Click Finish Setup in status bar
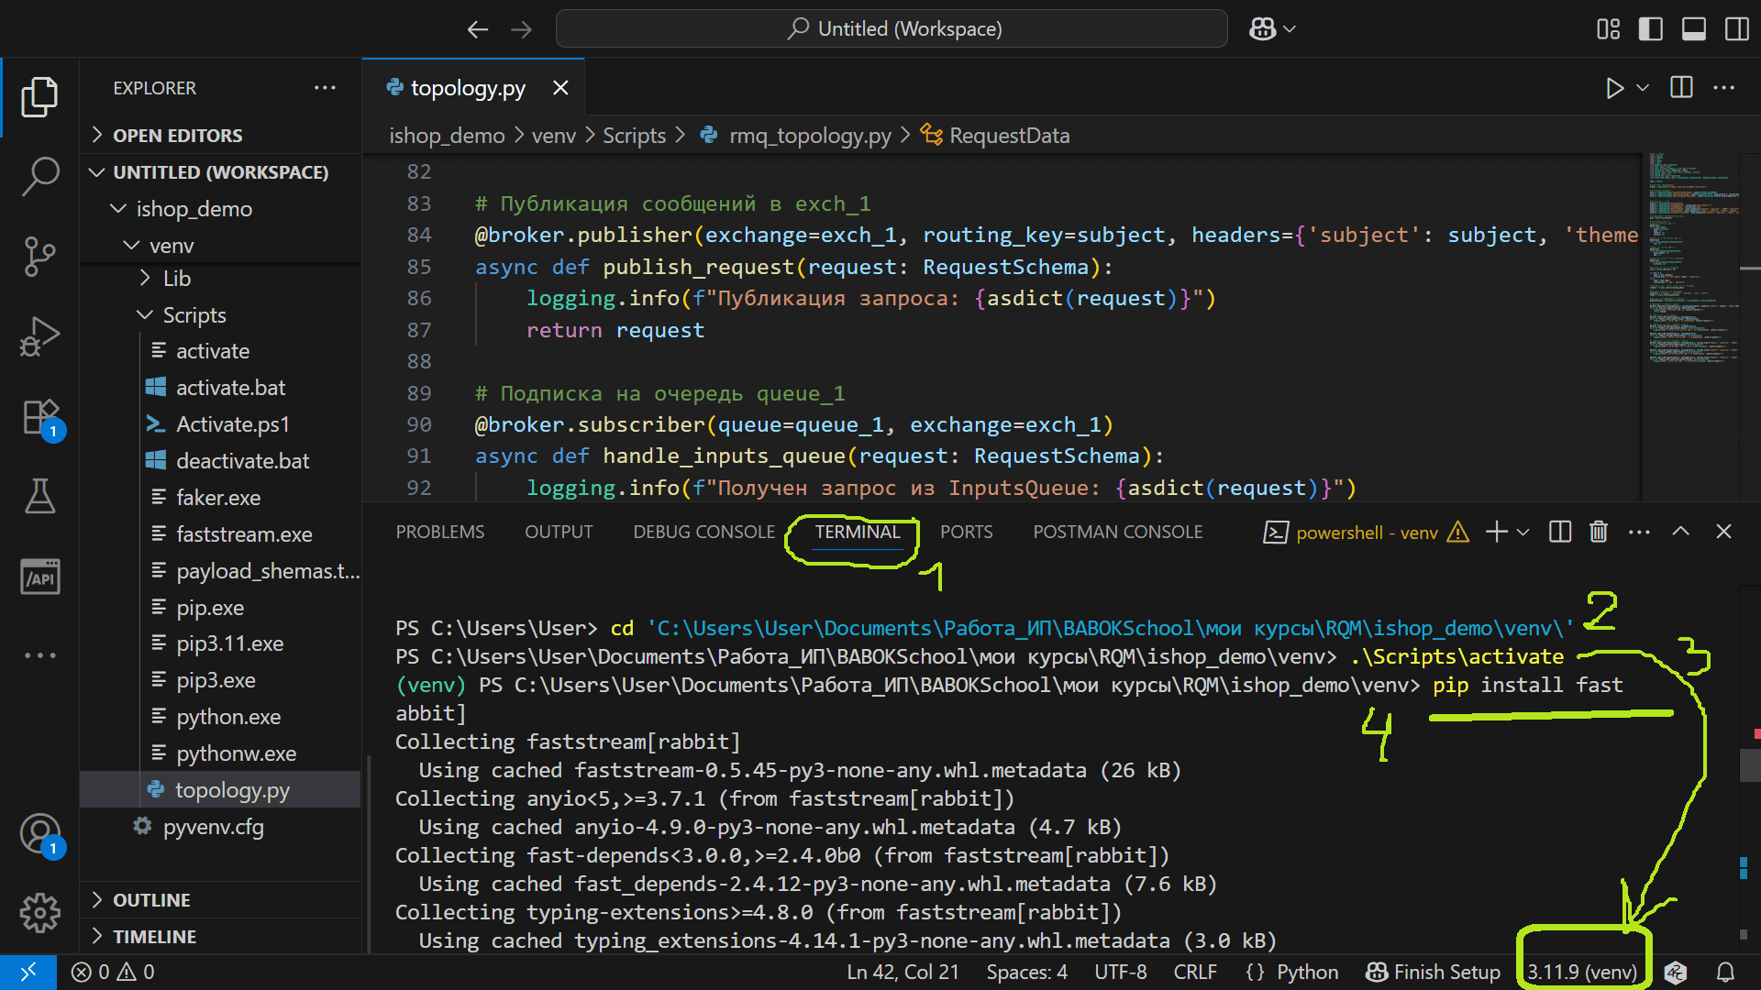The width and height of the screenshot is (1761, 990). [1433, 972]
